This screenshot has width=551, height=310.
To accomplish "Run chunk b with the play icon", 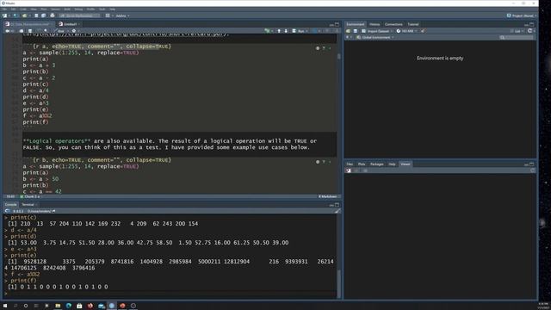I will [x=330, y=162].
